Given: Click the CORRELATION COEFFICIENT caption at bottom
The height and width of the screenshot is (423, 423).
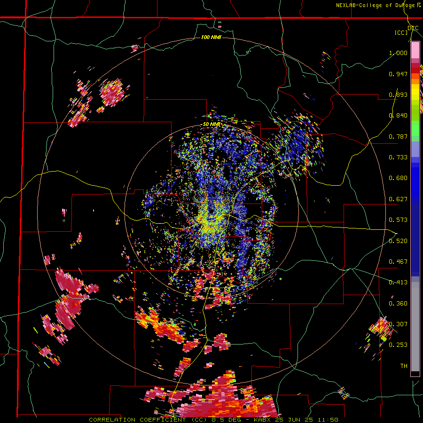Looking at the screenshot, I should point(214,420).
